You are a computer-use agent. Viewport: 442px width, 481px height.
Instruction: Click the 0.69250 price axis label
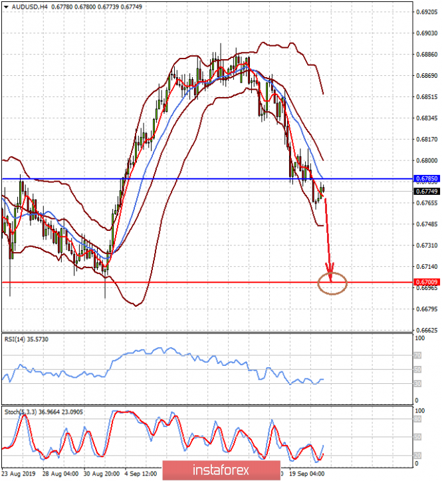click(426, 12)
